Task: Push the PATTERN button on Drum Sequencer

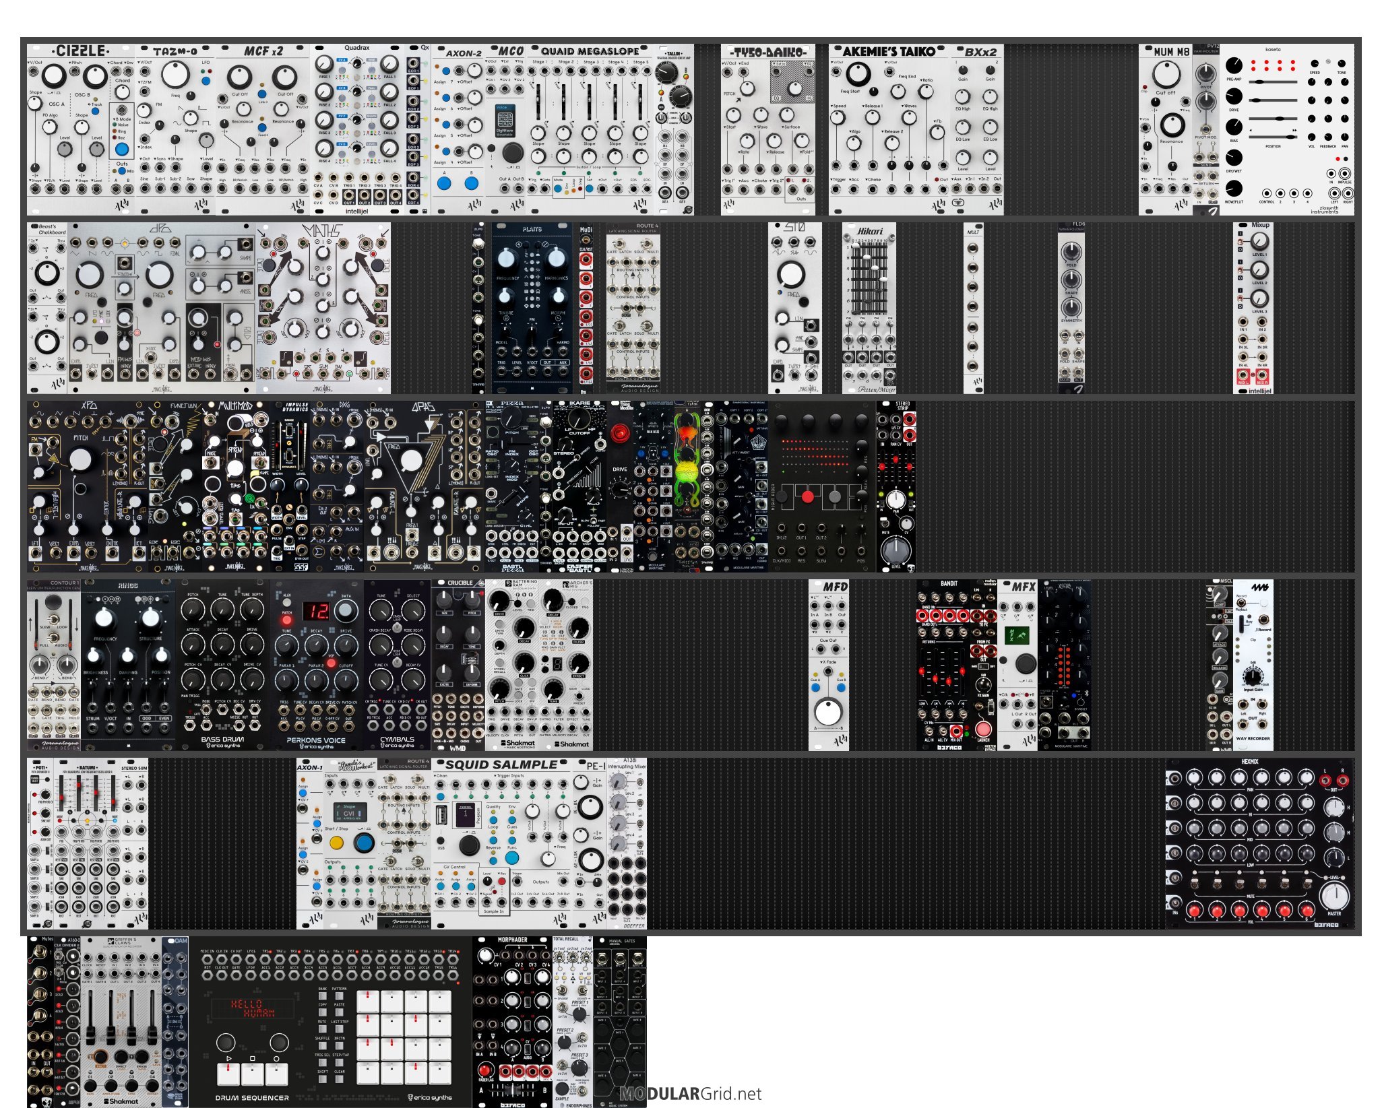Action: pyautogui.click(x=339, y=996)
